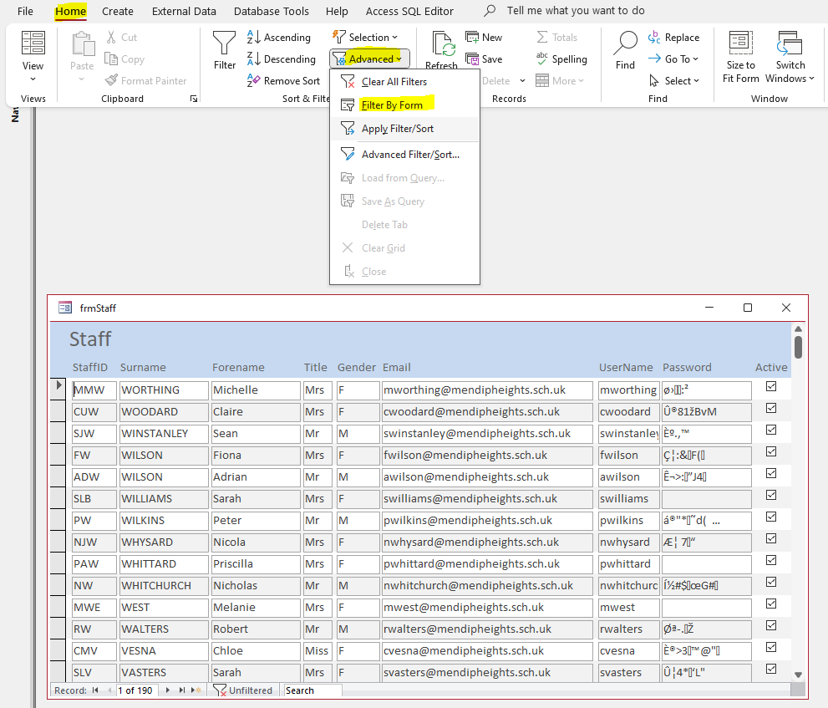Click the record Search box
Screen dimensions: 828x708
click(x=312, y=690)
